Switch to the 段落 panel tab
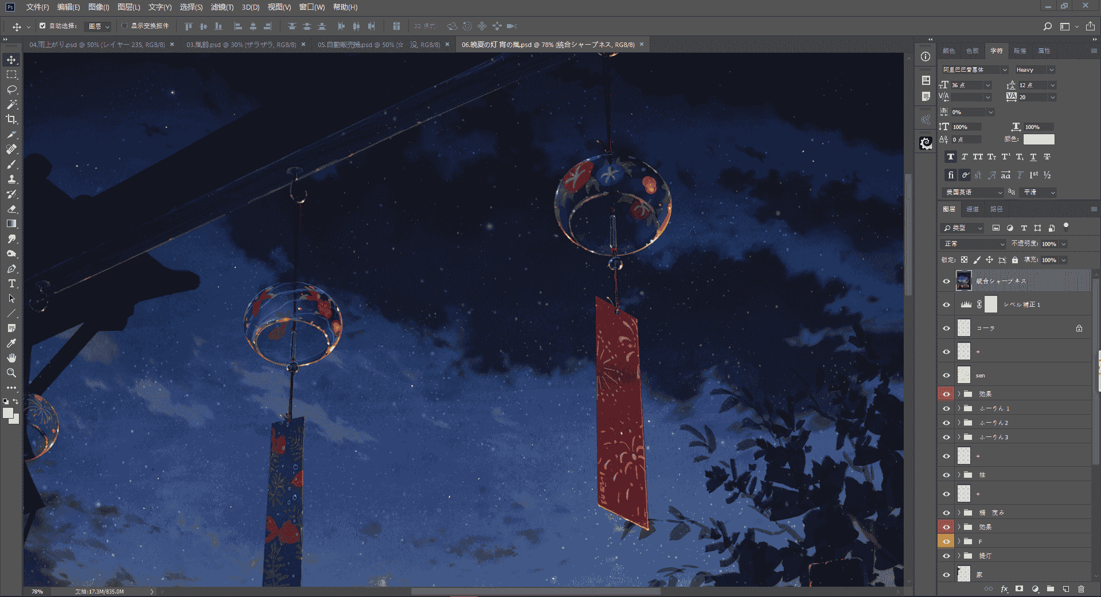Viewport: 1101px width, 597px height. [x=1020, y=51]
